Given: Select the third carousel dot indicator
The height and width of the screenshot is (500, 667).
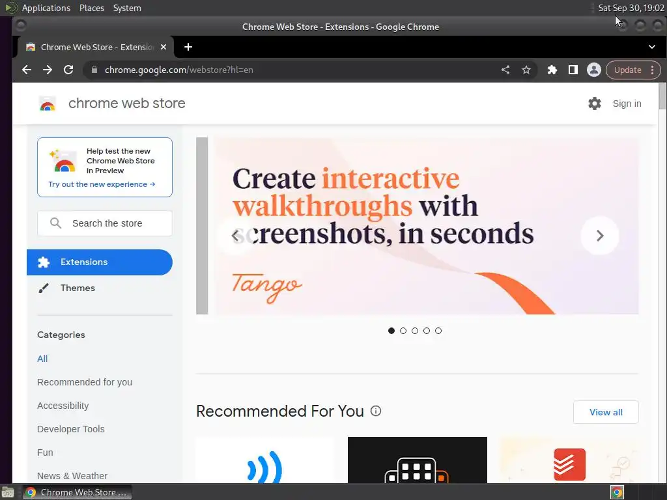Looking at the screenshot, I should pos(415,330).
